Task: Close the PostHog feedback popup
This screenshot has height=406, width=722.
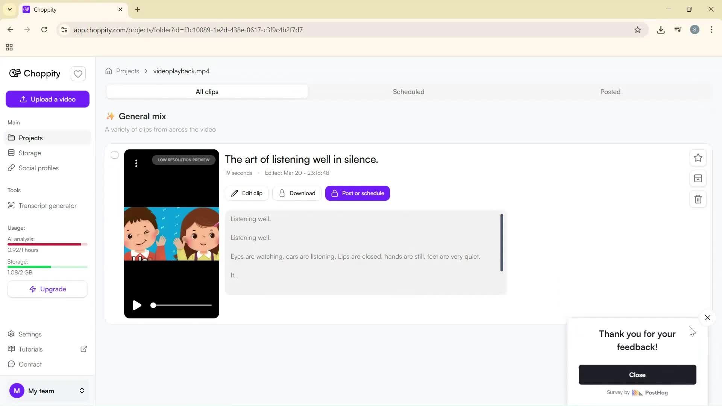Action: pyautogui.click(x=707, y=318)
